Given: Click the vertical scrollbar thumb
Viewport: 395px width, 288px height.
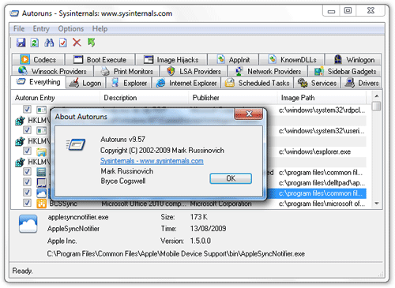Looking at the screenshot, I should point(377,106).
